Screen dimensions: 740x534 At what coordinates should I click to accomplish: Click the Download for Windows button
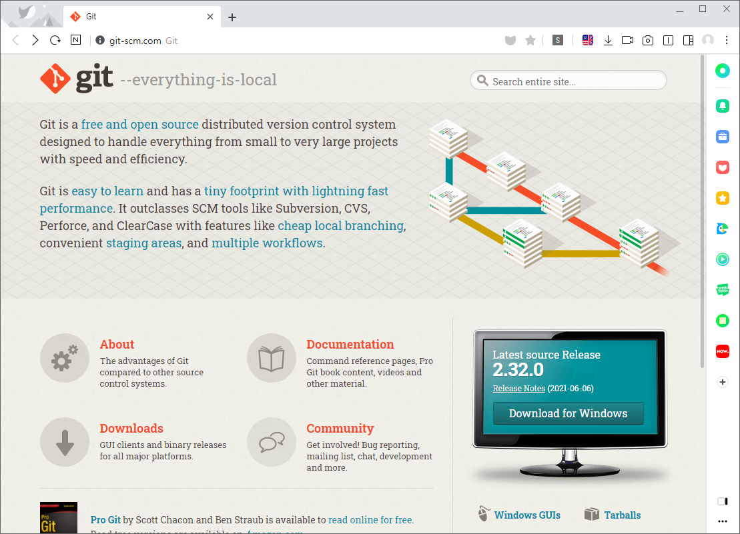(569, 413)
